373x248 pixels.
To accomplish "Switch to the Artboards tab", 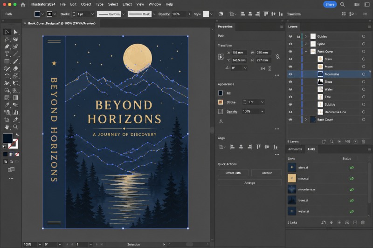I will click(295, 149).
